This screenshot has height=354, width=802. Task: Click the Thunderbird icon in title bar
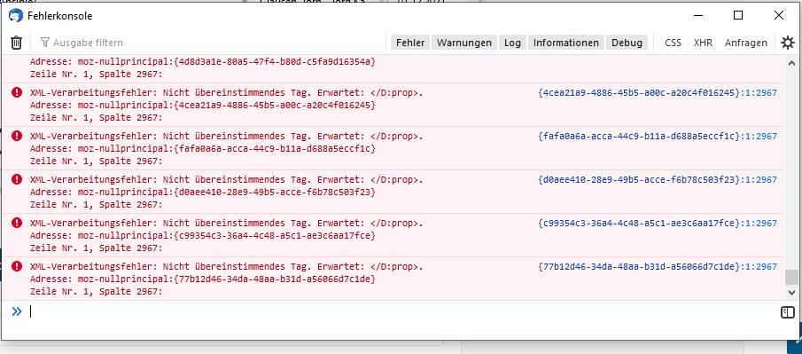tap(16, 15)
